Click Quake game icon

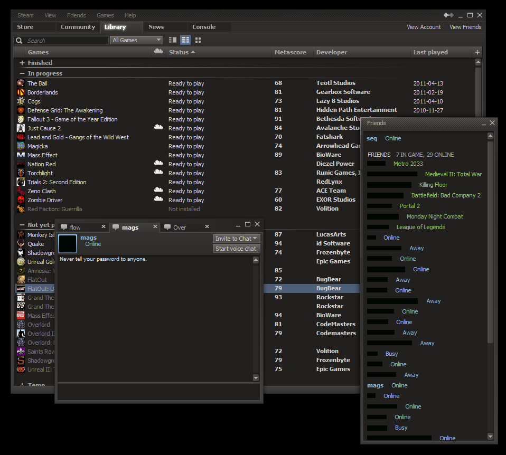(x=21, y=244)
